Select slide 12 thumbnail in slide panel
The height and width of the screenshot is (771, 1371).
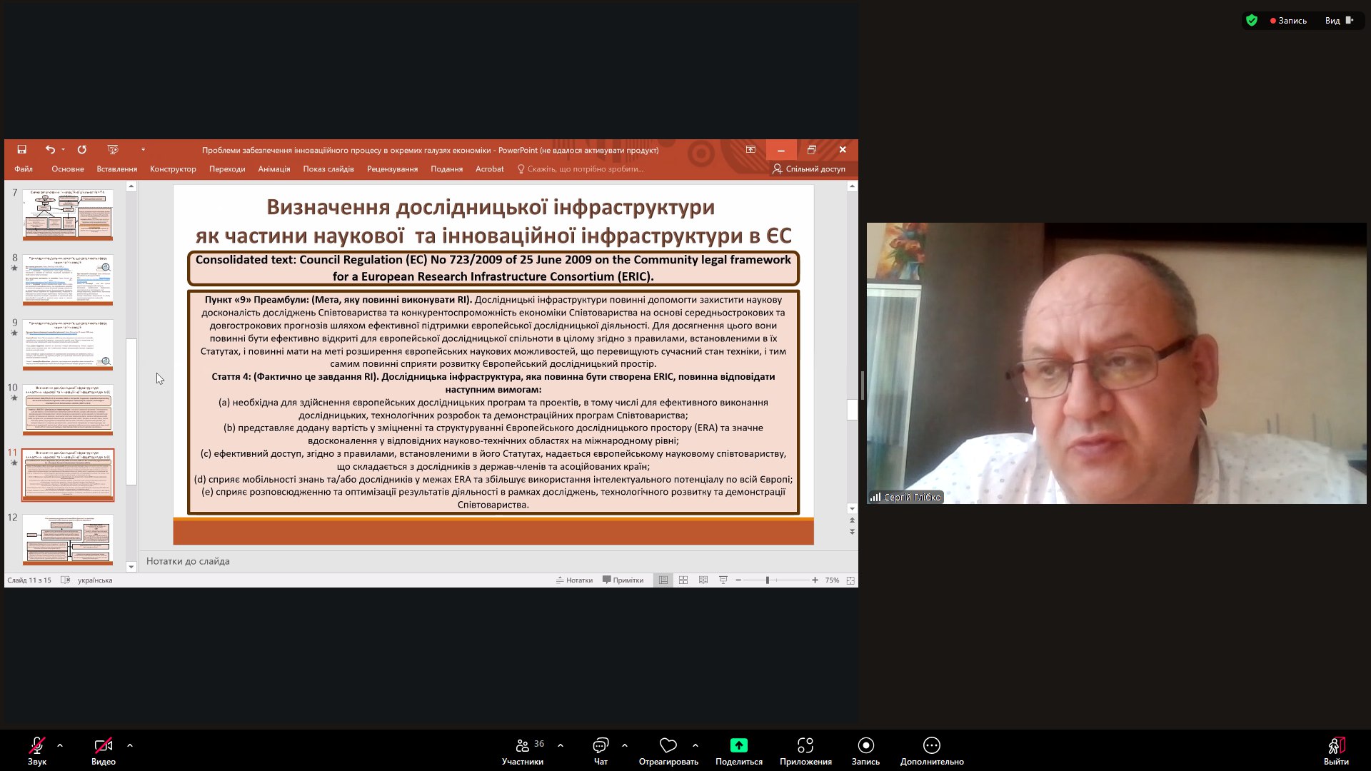coord(68,540)
